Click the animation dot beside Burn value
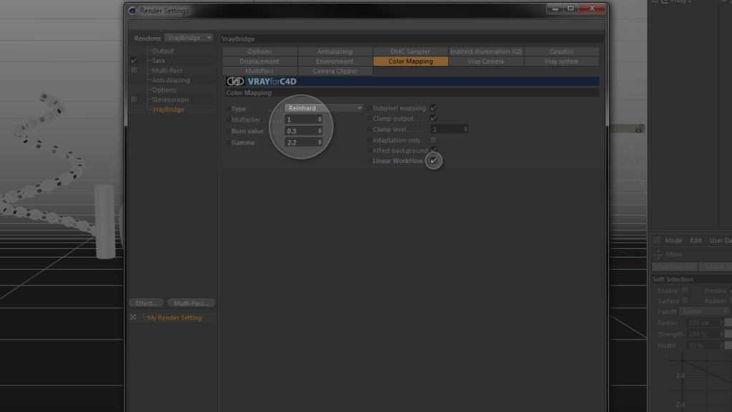The image size is (732, 412). tap(228, 131)
